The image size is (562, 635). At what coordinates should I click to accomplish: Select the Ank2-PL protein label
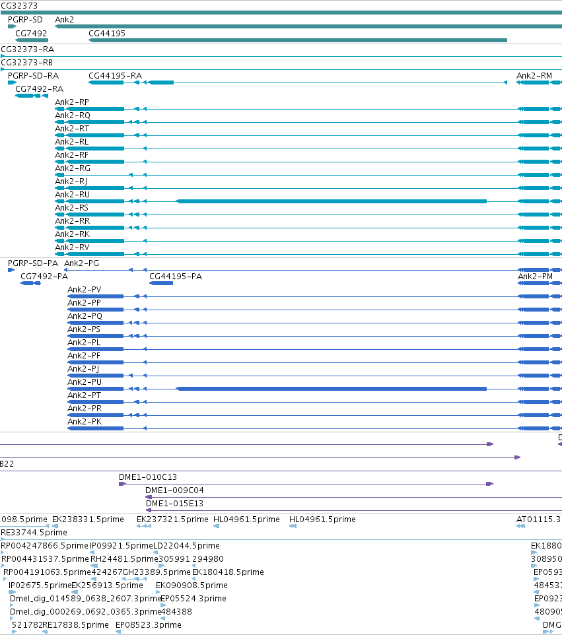84,342
